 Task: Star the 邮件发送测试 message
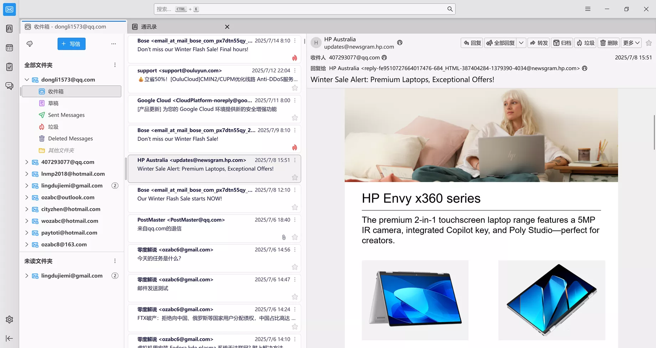(x=295, y=297)
